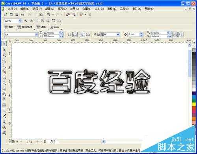The width and height of the screenshot is (197, 154).
Task: Adjust the 210.0 mm page height stepper
Action: tap(61, 36)
